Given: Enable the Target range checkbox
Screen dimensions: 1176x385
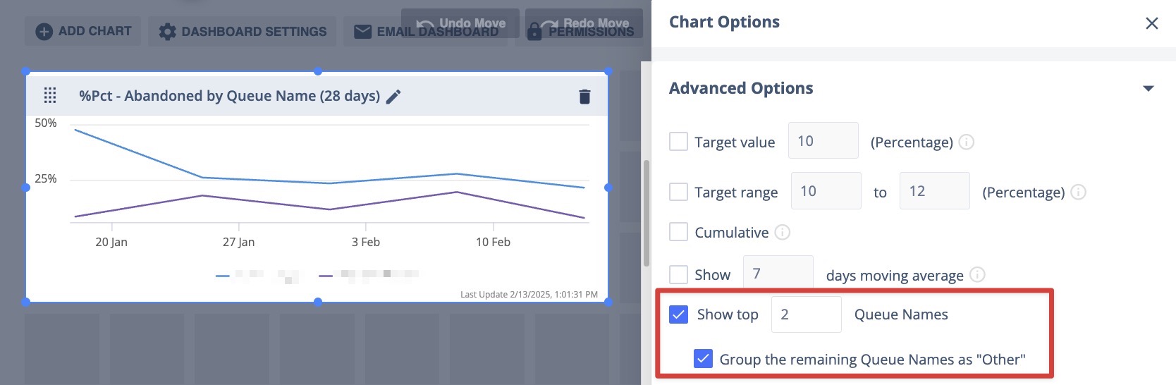Looking at the screenshot, I should [678, 191].
